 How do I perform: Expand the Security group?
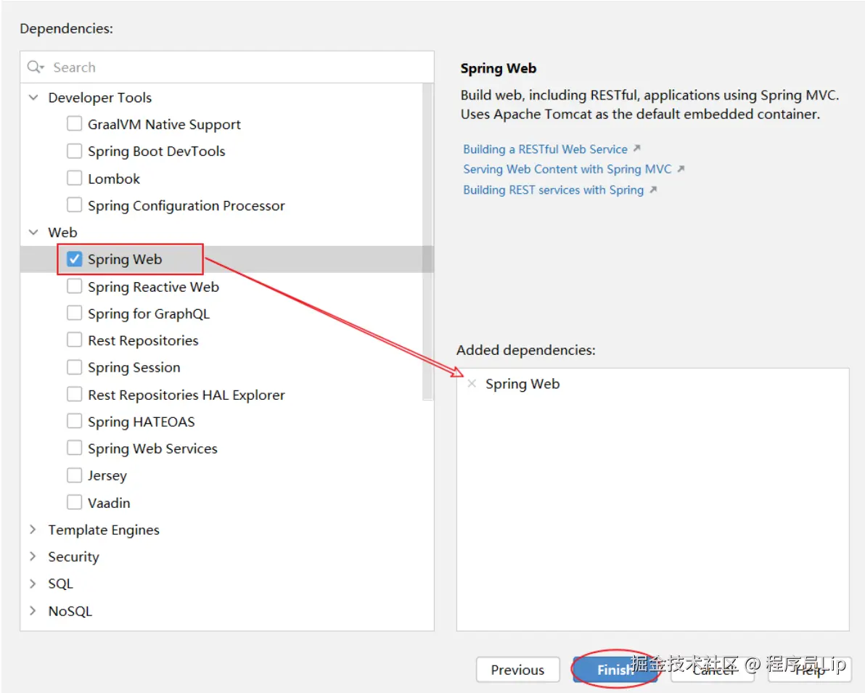point(33,556)
